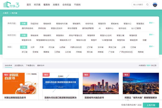Screen dimensions: 162x108
Task: Expand 更多 for 地区 row
Action: pos(151,46)
